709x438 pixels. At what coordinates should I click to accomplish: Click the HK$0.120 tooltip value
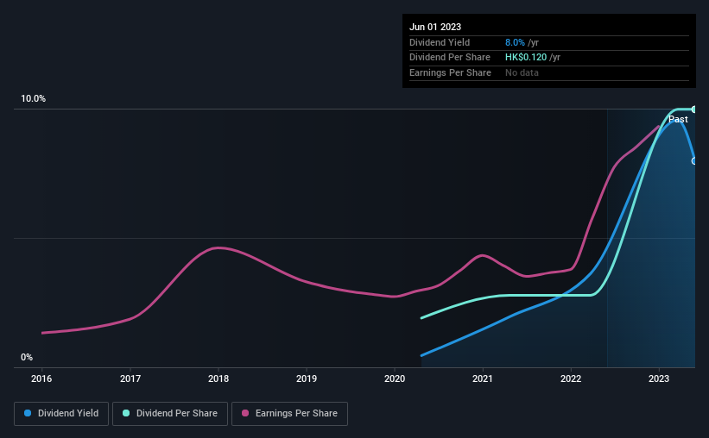pyautogui.click(x=527, y=58)
